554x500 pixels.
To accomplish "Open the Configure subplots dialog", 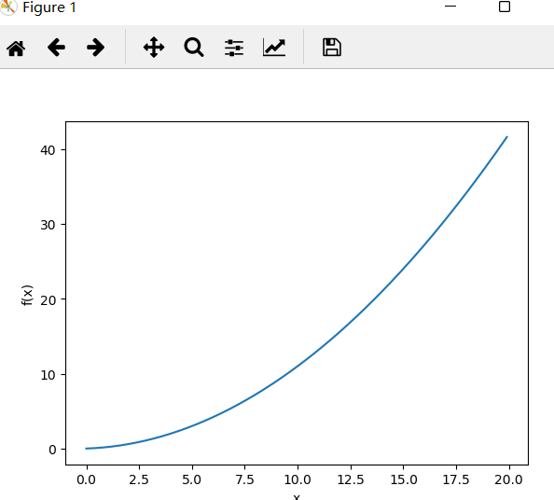I will [234, 48].
